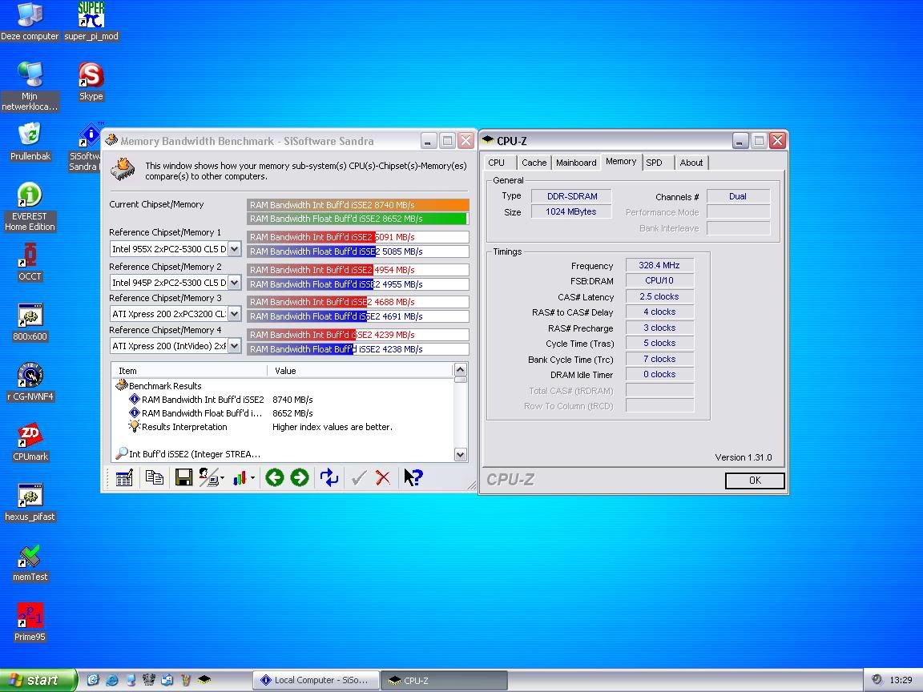This screenshot has width=923, height=692.
Task: Select the EVEREST Home Edition desktop icon
Action: coord(30,207)
